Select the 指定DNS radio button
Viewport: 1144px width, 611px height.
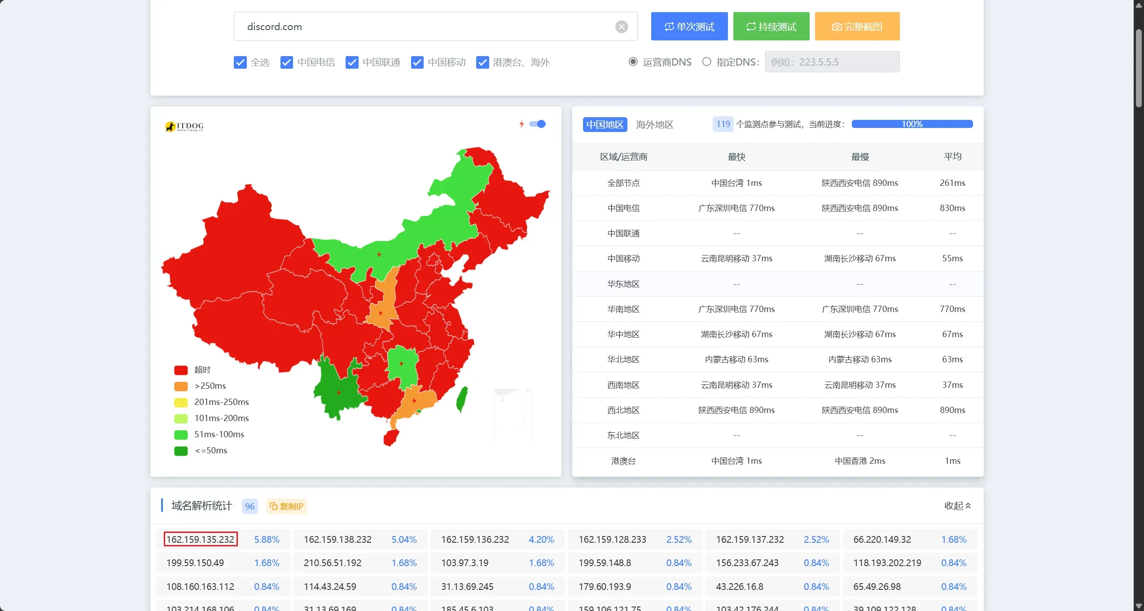706,62
